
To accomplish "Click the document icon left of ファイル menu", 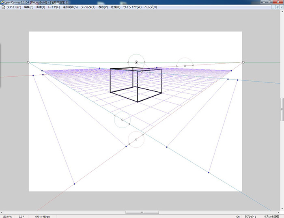I will (3, 7).
